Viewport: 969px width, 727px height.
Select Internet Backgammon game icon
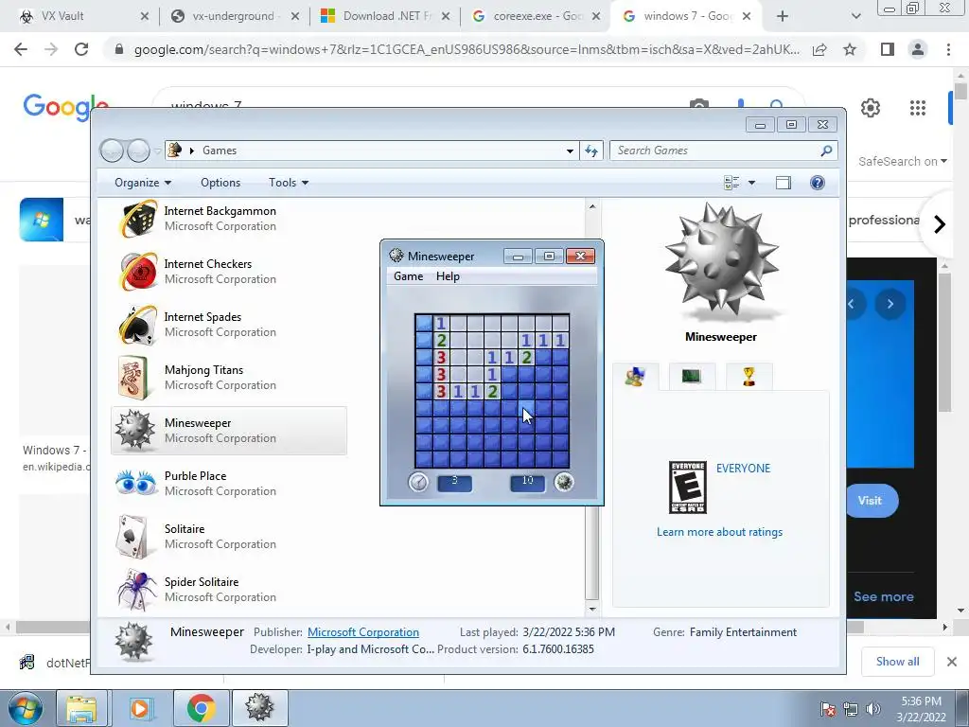138,219
